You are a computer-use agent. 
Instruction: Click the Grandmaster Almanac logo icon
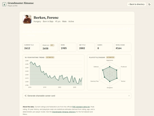coord(4,4)
